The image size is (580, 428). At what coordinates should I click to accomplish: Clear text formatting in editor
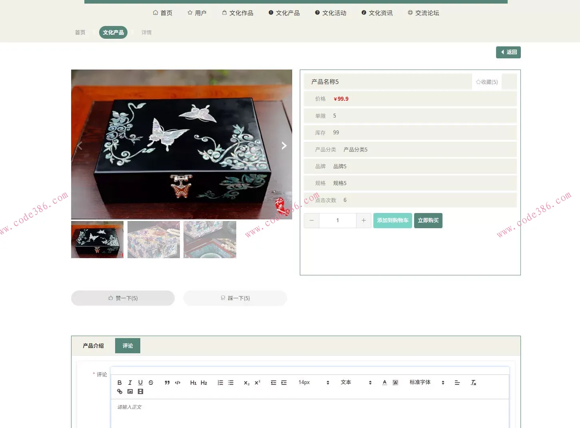coord(474,382)
